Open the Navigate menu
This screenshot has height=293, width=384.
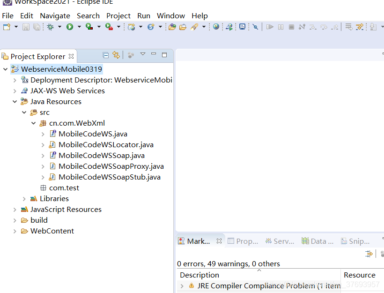(55, 15)
